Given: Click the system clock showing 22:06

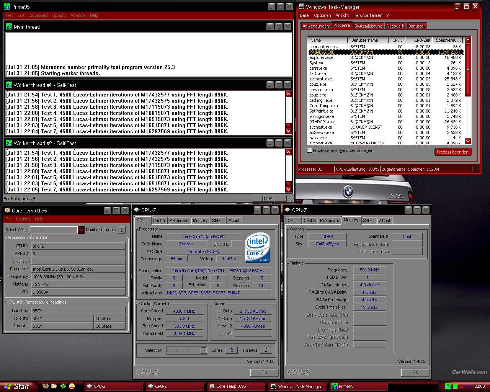Looking at the screenshot, I should (x=479, y=387).
